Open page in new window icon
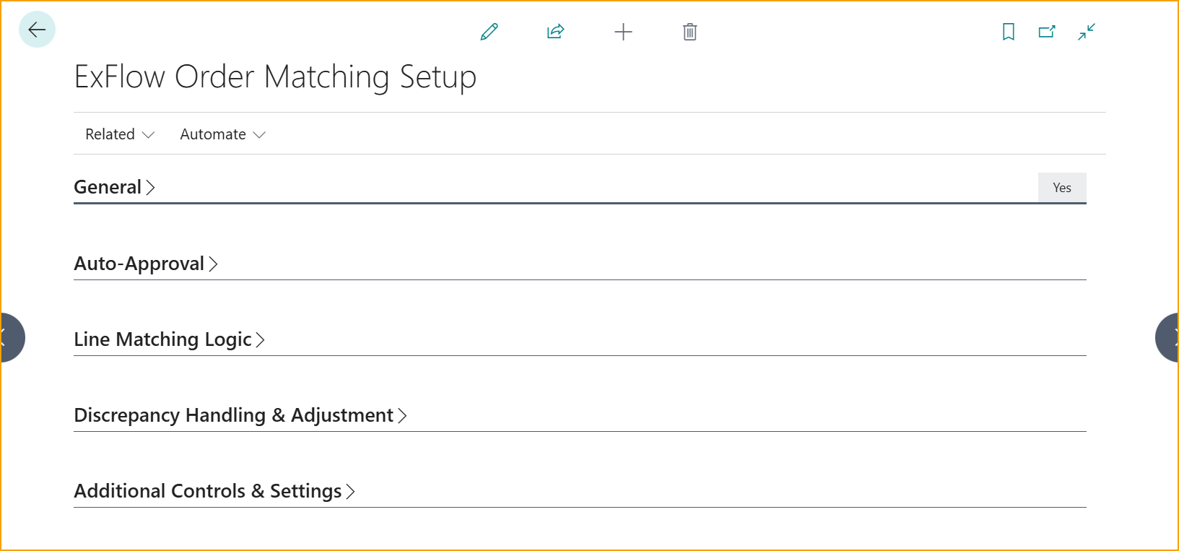The width and height of the screenshot is (1179, 551). pyautogui.click(x=1047, y=32)
